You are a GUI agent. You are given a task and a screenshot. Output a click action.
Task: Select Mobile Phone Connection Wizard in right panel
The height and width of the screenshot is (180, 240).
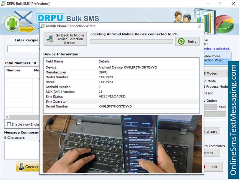tap(213, 58)
